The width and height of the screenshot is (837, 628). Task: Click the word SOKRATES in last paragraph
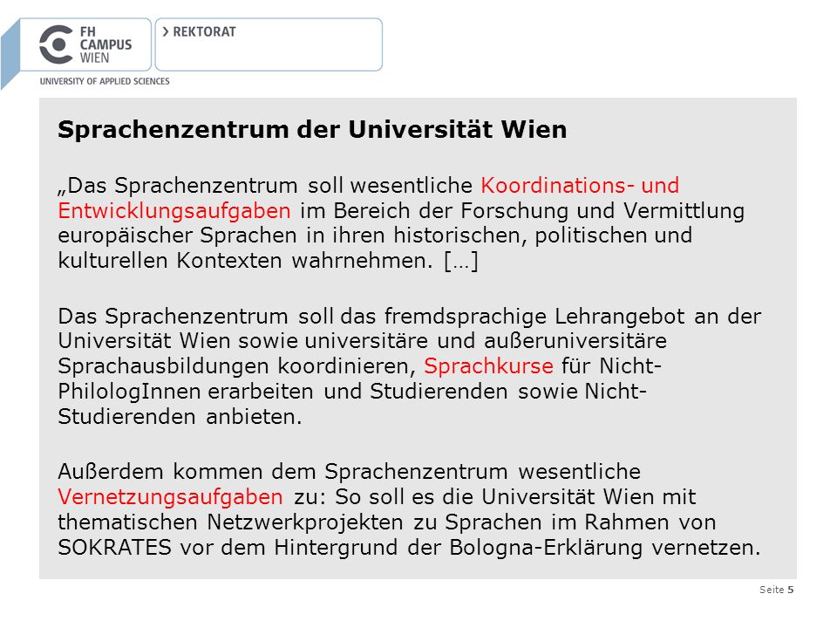pos(115,548)
